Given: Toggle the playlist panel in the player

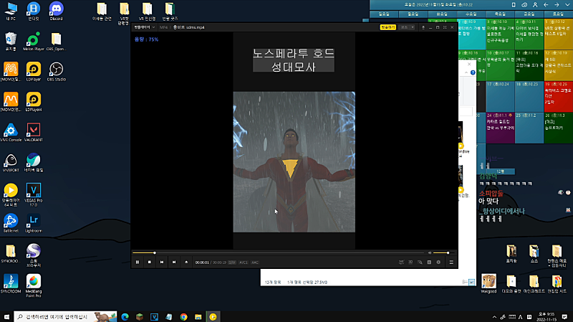Looking at the screenshot, I should [x=451, y=262].
